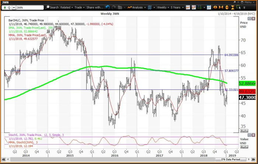Click the blue wave lines icon
Screen dimensions: 258x164
coord(151,7)
